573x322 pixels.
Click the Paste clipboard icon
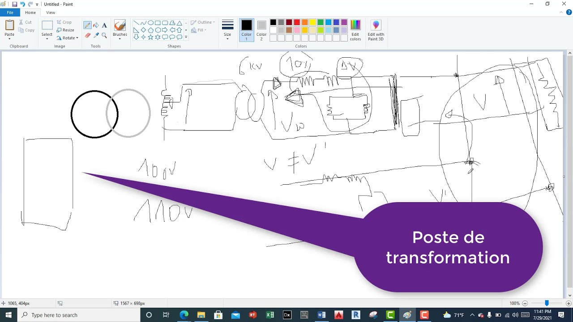point(9,25)
